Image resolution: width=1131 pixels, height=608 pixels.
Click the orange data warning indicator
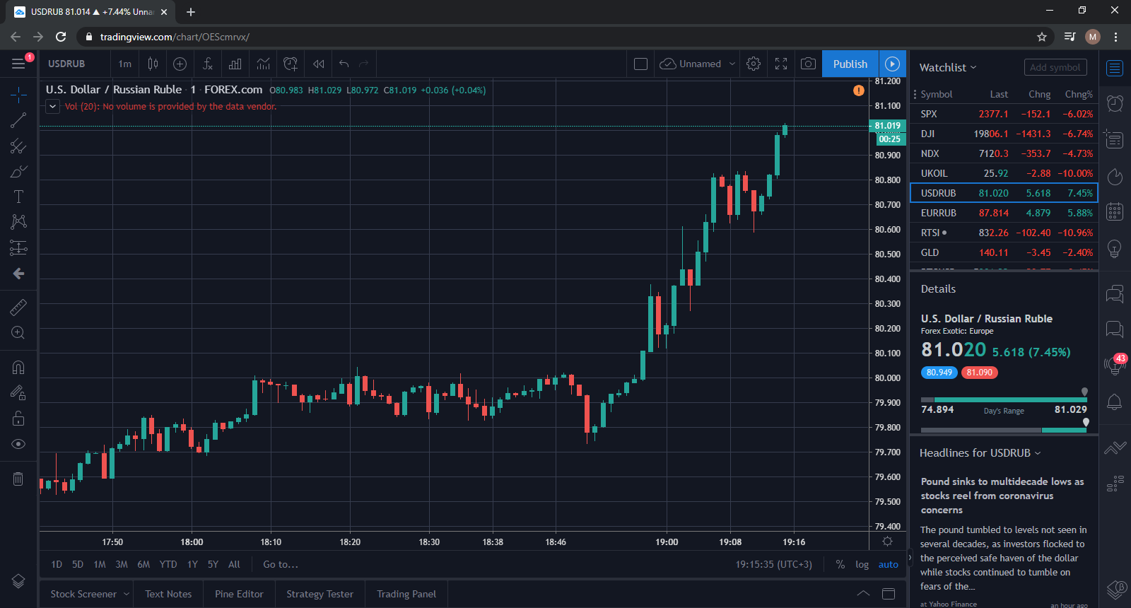(858, 90)
